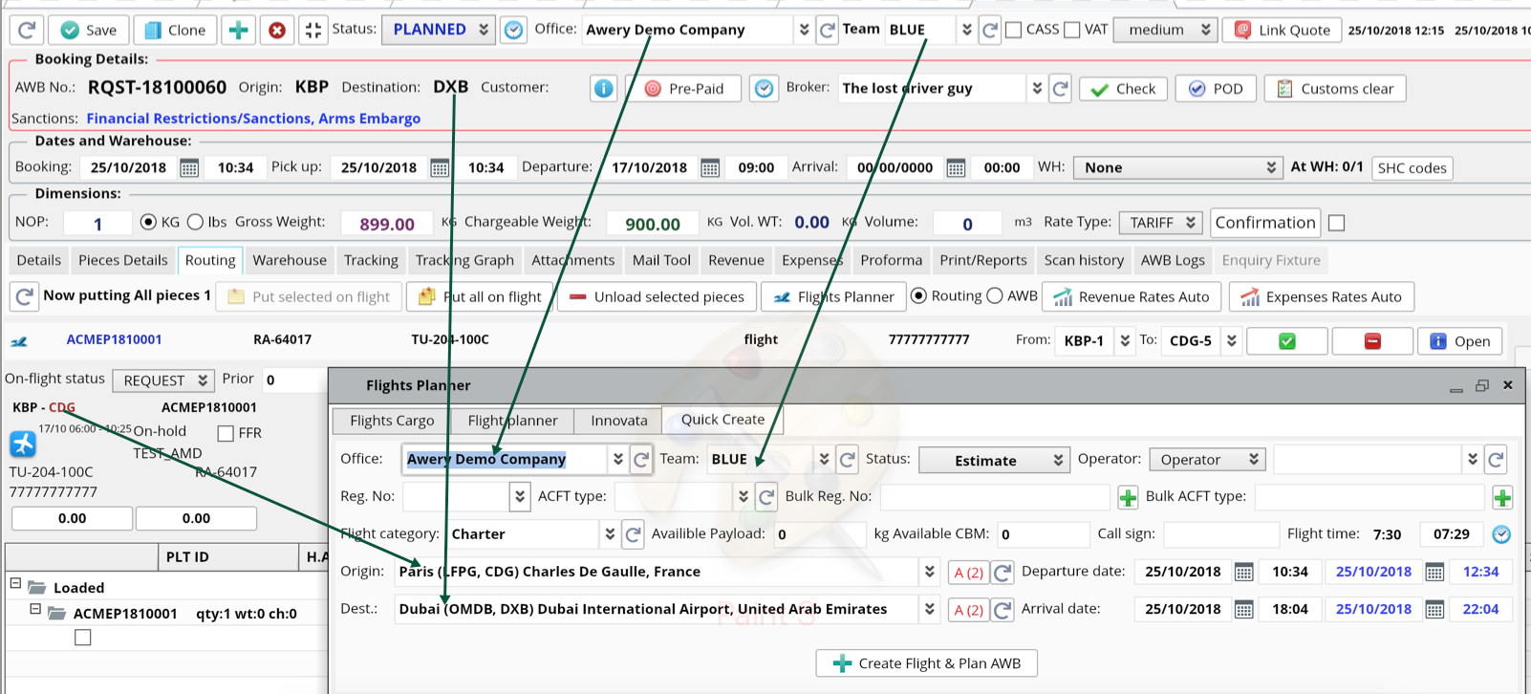Image resolution: width=1531 pixels, height=694 pixels.
Task: Tick the FFR checkbox
Action: pos(226,434)
